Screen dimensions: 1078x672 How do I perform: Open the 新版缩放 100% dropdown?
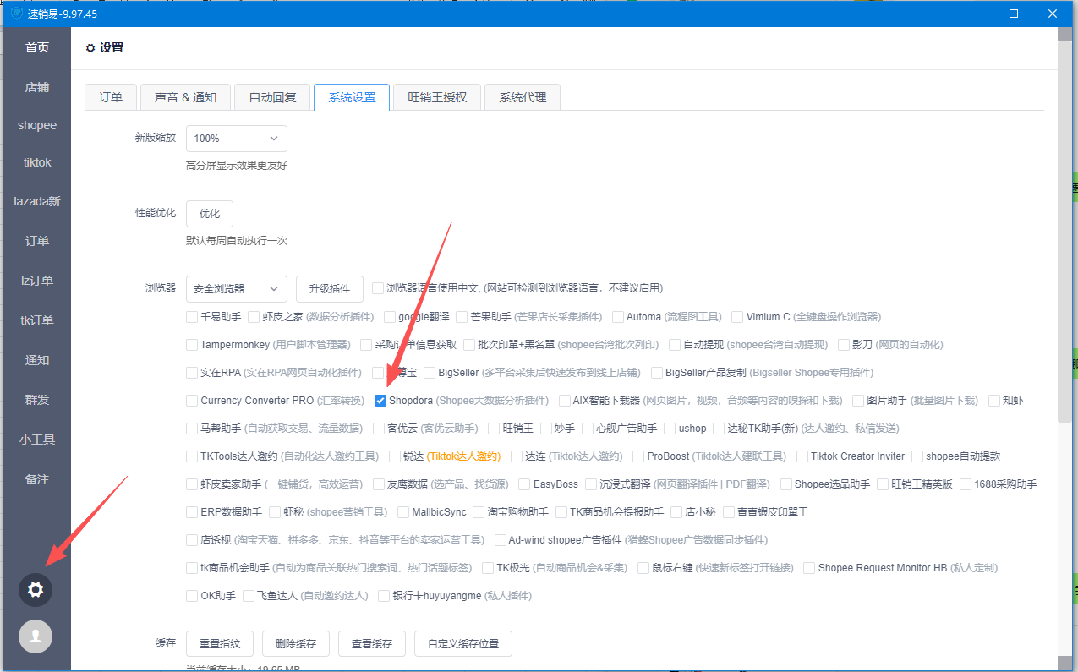[236, 139]
